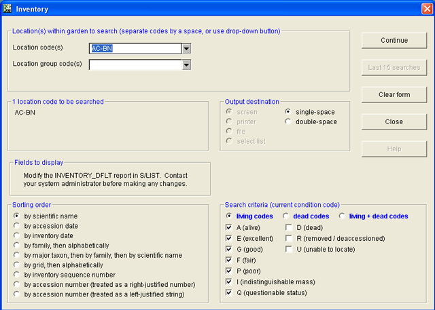
Task: Select the select list output destination
Action: coord(229,141)
